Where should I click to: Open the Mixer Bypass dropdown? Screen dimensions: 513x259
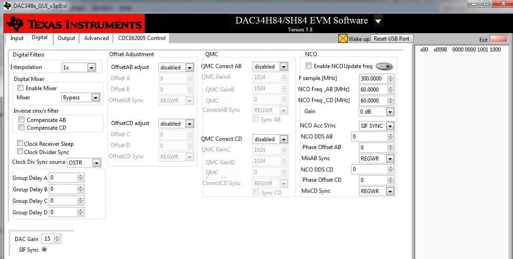95,98
